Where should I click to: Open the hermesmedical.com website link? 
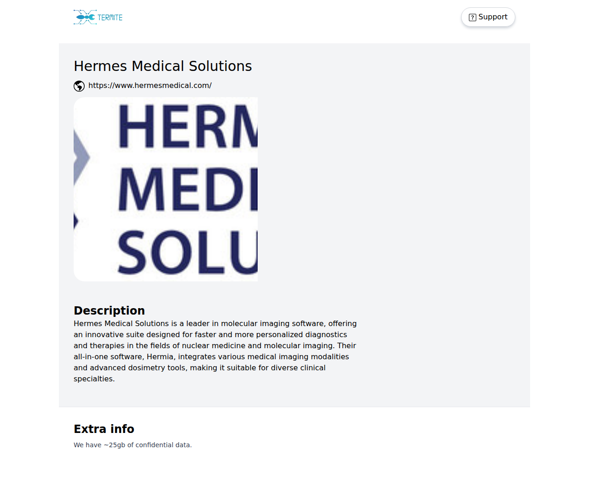pyautogui.click(x=150, y=86)
